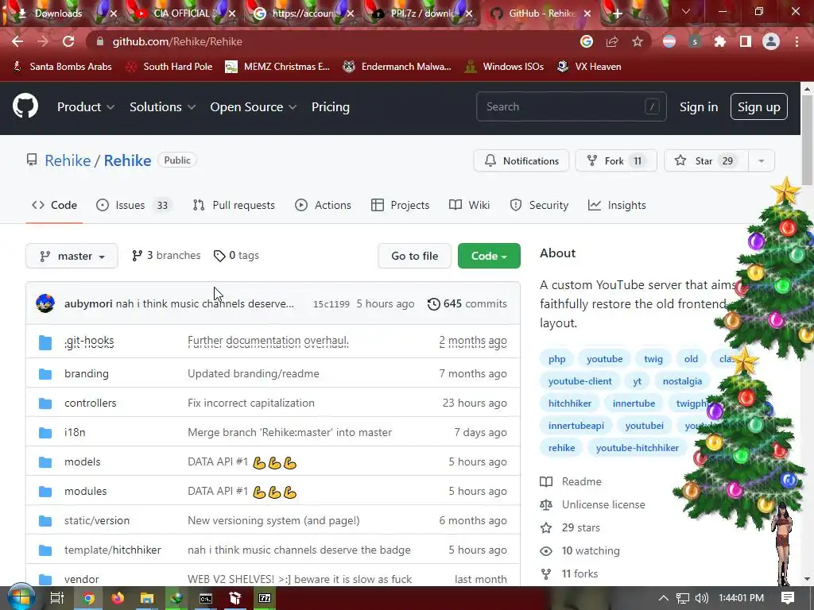Open the GitHub home logo
814x610 pixels.
click(x=25, y=106)
